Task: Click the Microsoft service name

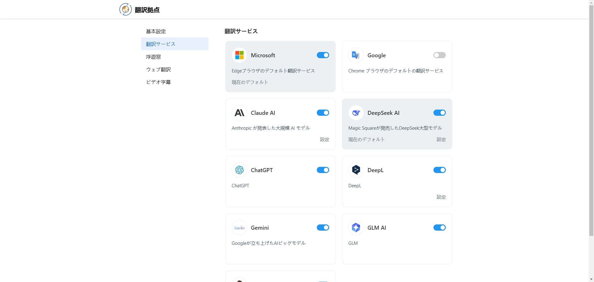Action: tap(263, 55)
